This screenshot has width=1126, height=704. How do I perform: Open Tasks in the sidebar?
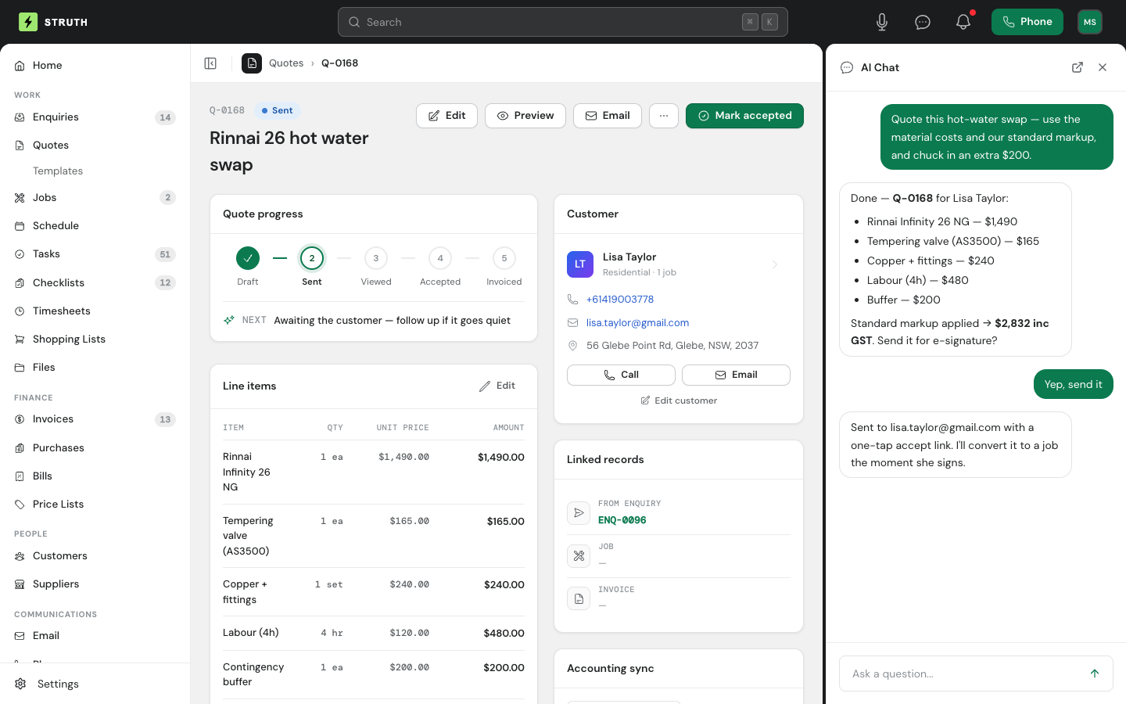point(95,254)
